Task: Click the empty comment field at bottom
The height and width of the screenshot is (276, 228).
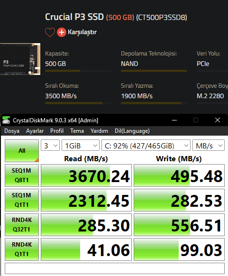Action: (115, 268)
